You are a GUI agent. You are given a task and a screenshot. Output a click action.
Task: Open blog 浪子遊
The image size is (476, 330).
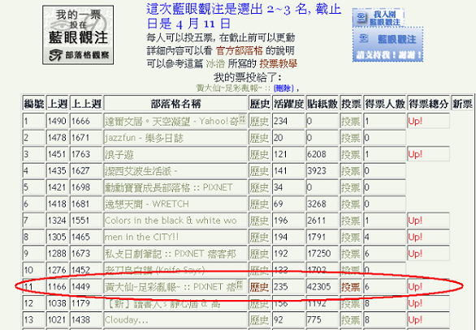coord(119,155)
